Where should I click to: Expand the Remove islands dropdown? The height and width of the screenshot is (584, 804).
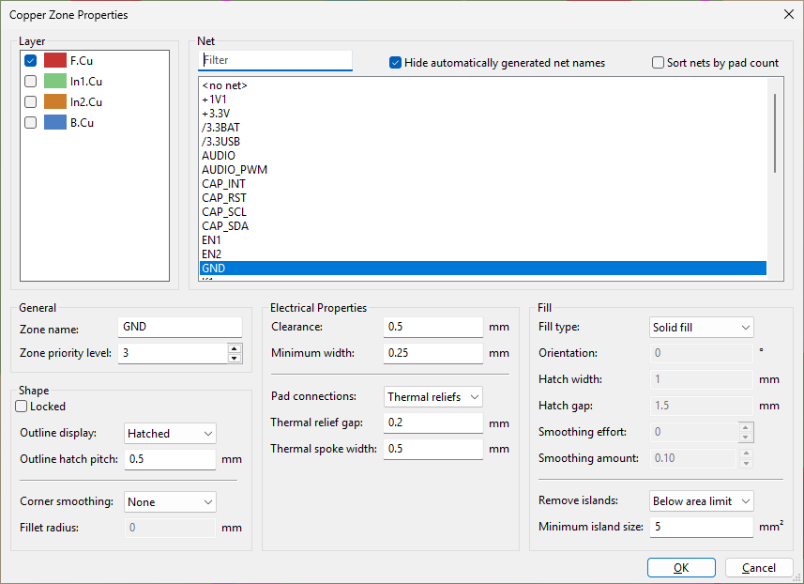(x=702, y=501)
